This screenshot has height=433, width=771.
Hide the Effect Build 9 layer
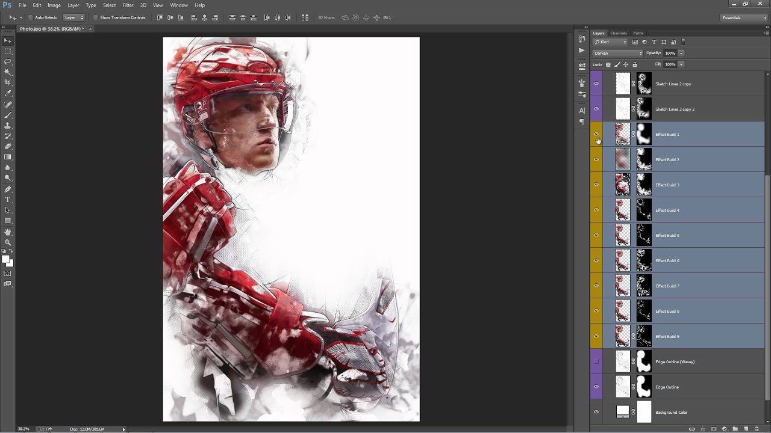click(x=596, y=336)
